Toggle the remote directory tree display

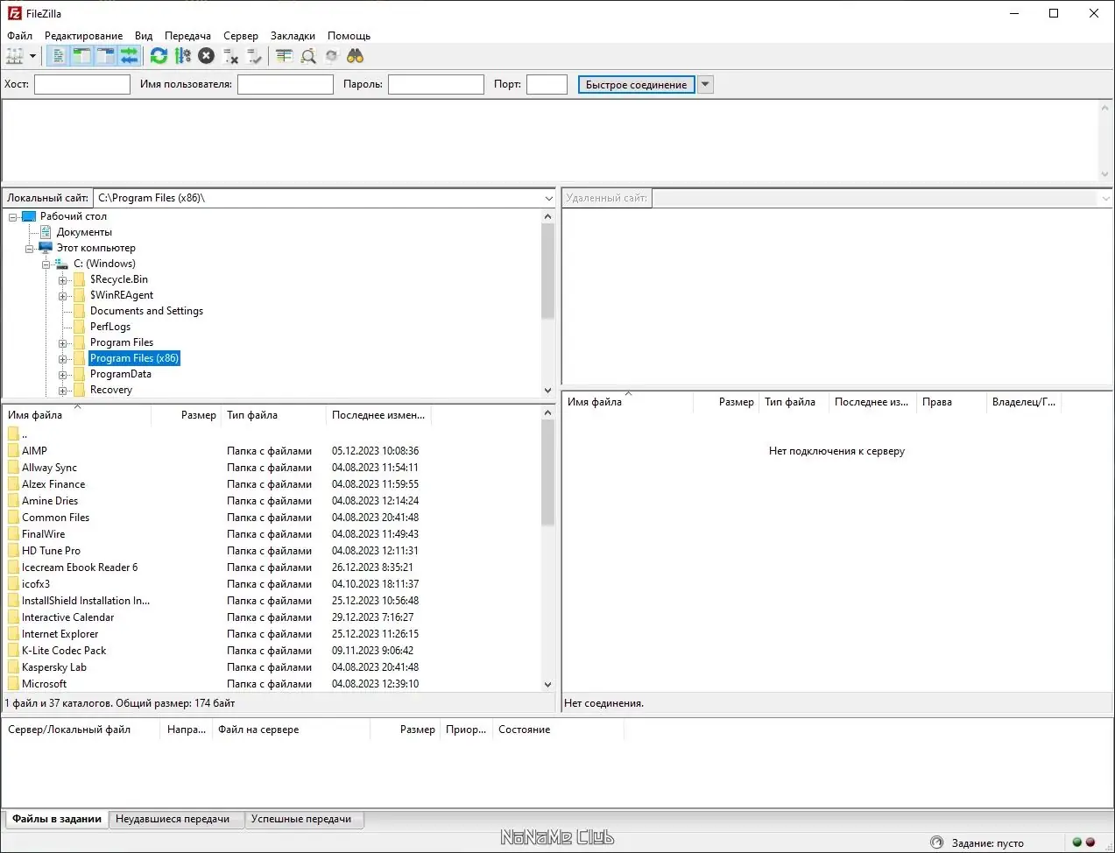point(105,56)
